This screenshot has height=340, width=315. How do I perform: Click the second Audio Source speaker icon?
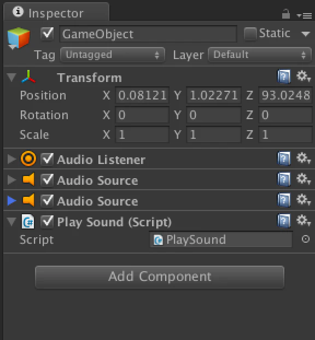(28, 200)
